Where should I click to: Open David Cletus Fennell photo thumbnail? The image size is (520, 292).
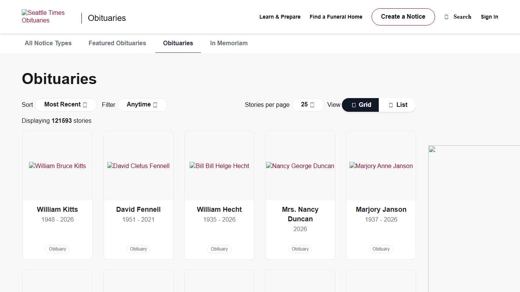[x=139, y=166]
